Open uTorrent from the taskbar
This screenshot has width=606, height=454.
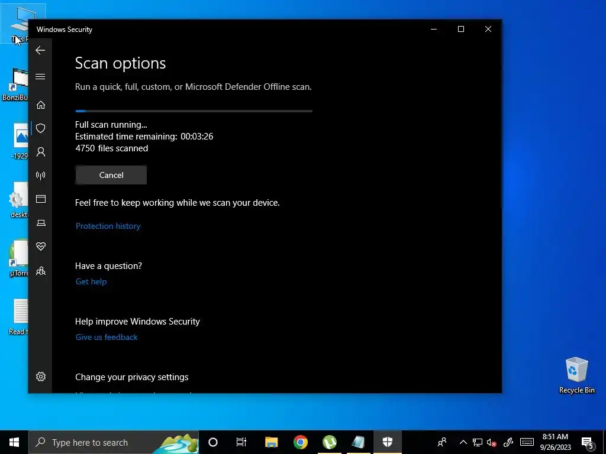(x=329, y=442)
